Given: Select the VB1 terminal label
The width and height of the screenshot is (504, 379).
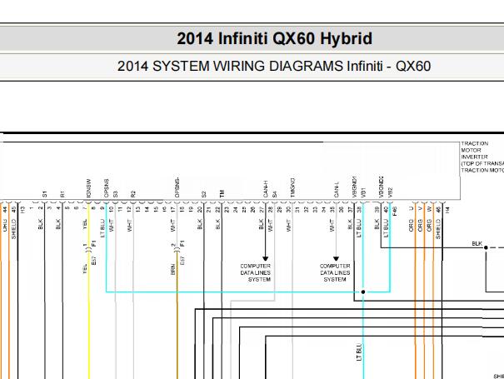Looking at the screenshot, I should pyautogui.click(x=363, y=192).
